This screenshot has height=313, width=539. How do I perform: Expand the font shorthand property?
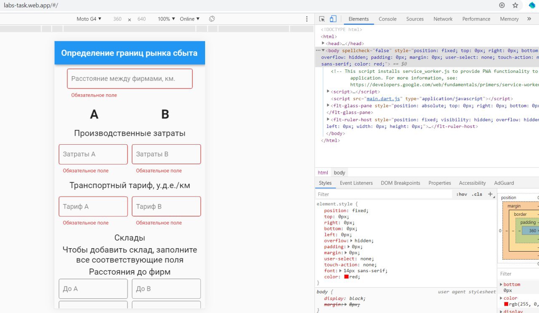341,271
